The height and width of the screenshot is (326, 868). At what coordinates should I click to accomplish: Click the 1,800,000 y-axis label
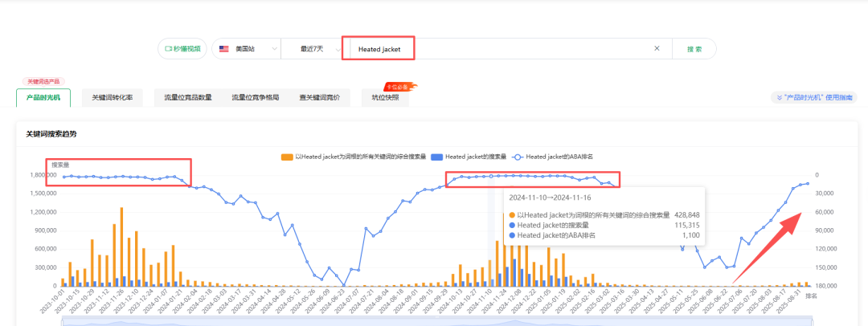pos(45,176)
